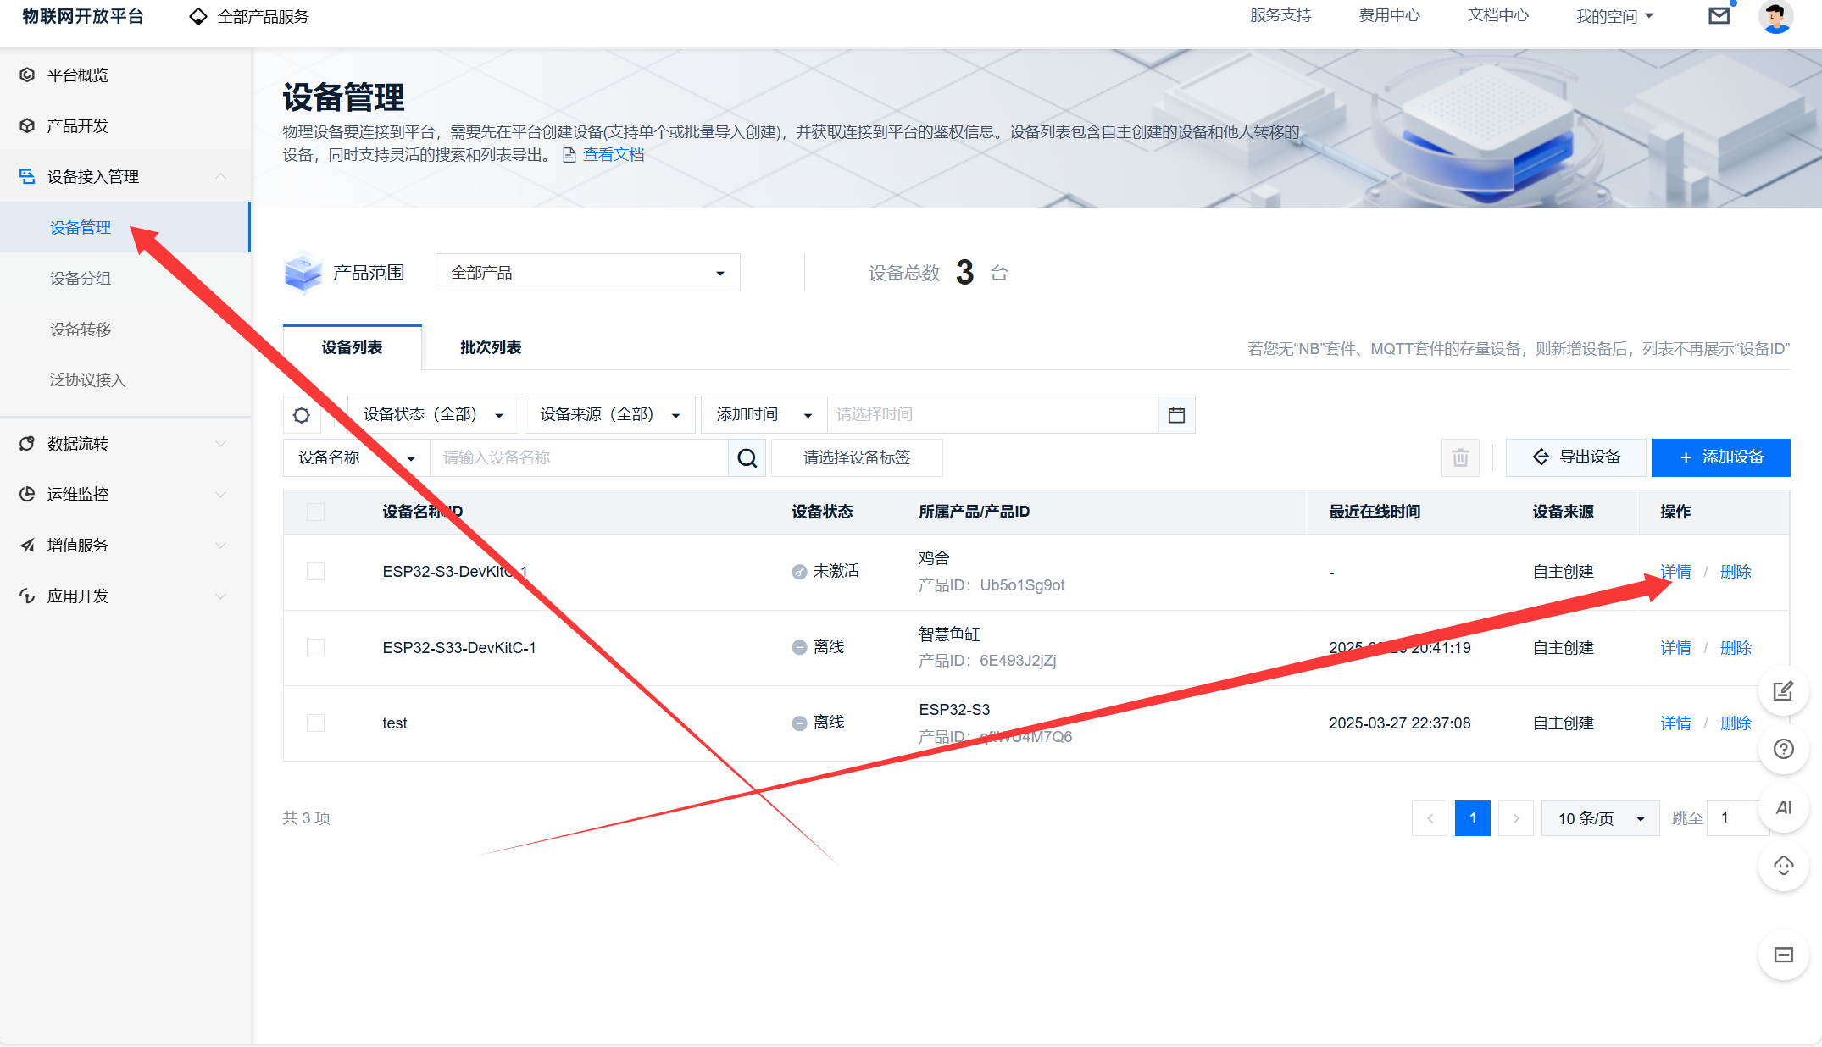Click the trash bin batch delete icon
The height and width of the screenshot is (1047, 1822).
coord(1460,458)
